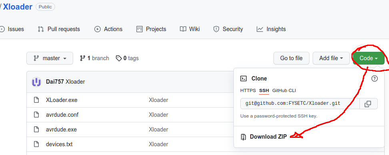Open the Xloader commit message on devices.txt row
The height and width of the screenshot is (155, 389).
coord(159,144)
